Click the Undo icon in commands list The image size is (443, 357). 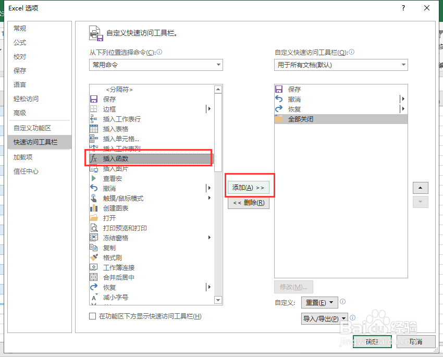[94, 188]
